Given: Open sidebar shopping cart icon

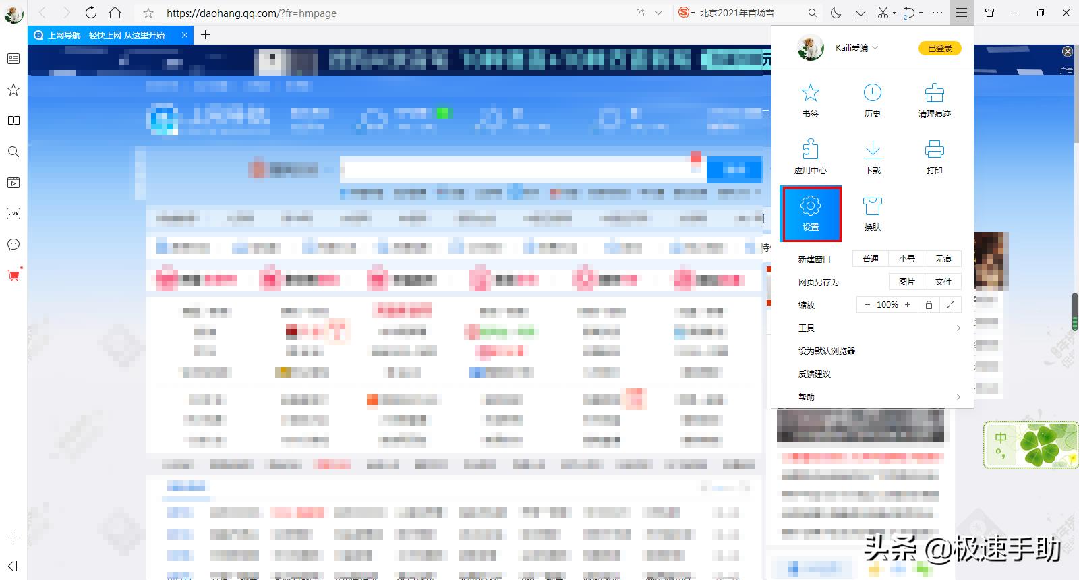Looking at the screenshot, I should coord(13,274).
